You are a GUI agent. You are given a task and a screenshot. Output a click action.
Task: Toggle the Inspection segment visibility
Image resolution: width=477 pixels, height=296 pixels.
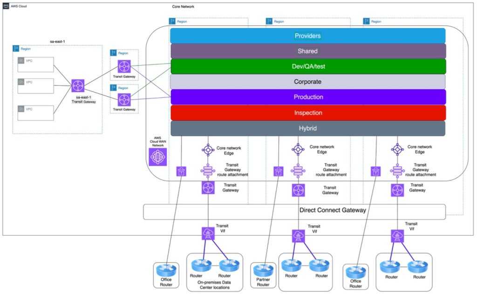pos(308,112)
